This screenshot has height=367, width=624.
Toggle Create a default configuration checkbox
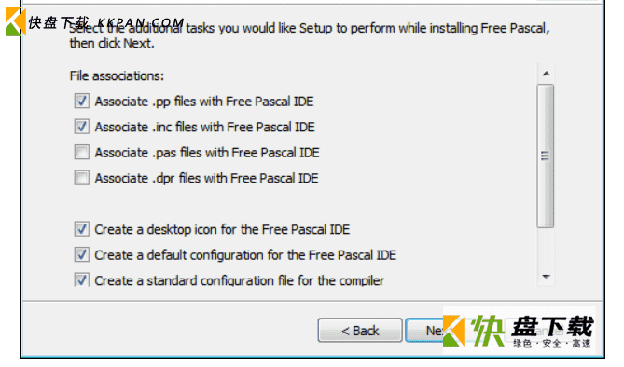tap(81, 254)
